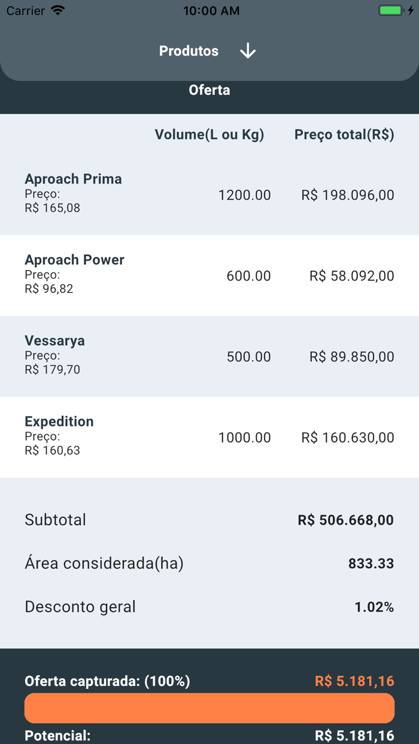Image resolution: width=419 pixels, height=744 pixels.
Task: Tap the Potencial amount R$ 5.181,16
Action: pyautogui.click(x=354, y=736)
